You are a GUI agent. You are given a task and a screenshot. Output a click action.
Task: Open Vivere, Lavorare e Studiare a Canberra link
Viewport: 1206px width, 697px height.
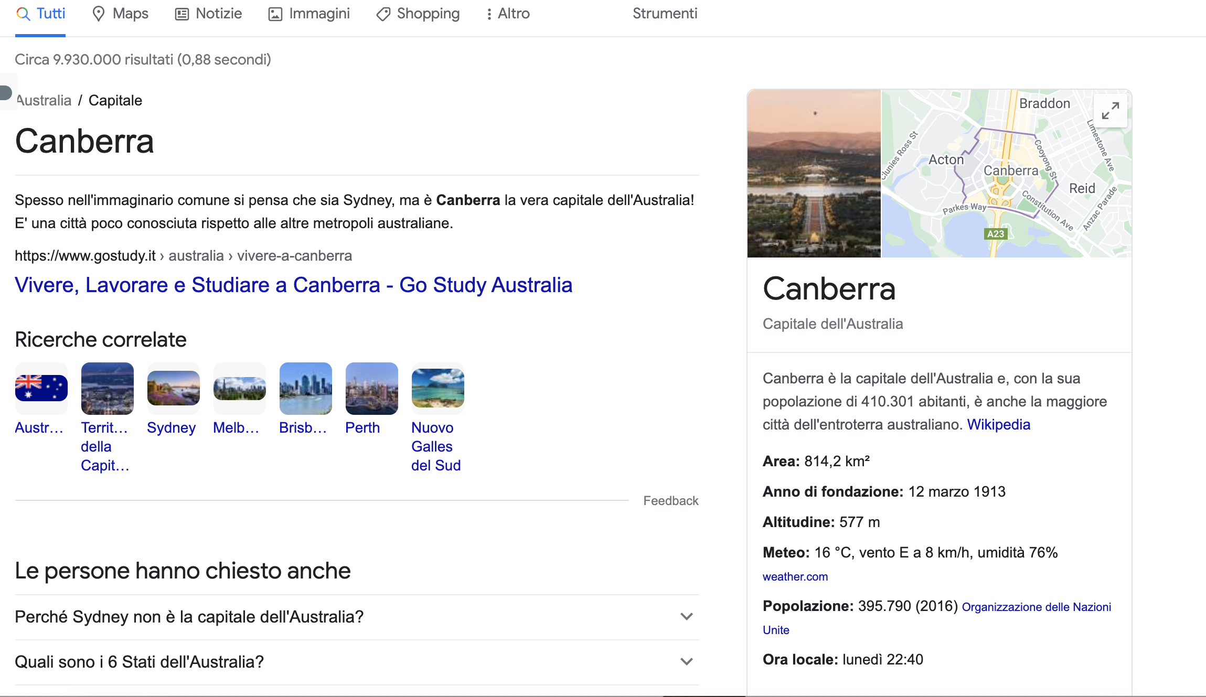[x=294, y=285]
